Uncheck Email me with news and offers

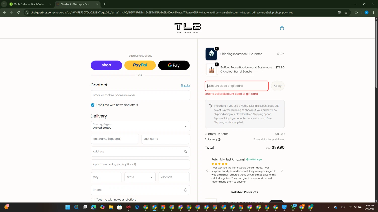pos(93,105)
